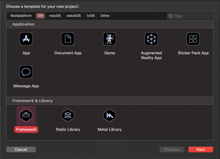The image size is (220, 159).
Task: Click the Framework label text
Action: [x=26, y=129]
